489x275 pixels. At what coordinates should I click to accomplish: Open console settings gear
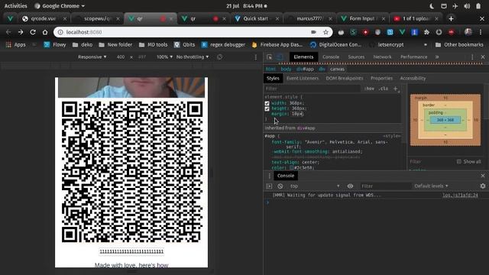(483, 186)
